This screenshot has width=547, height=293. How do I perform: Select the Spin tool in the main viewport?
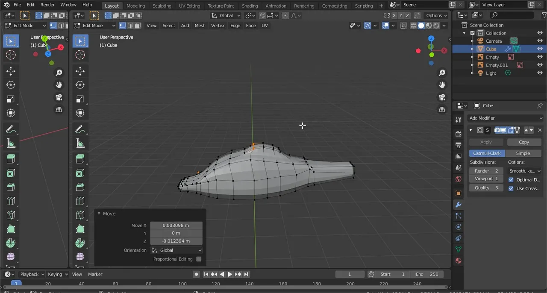80,243
